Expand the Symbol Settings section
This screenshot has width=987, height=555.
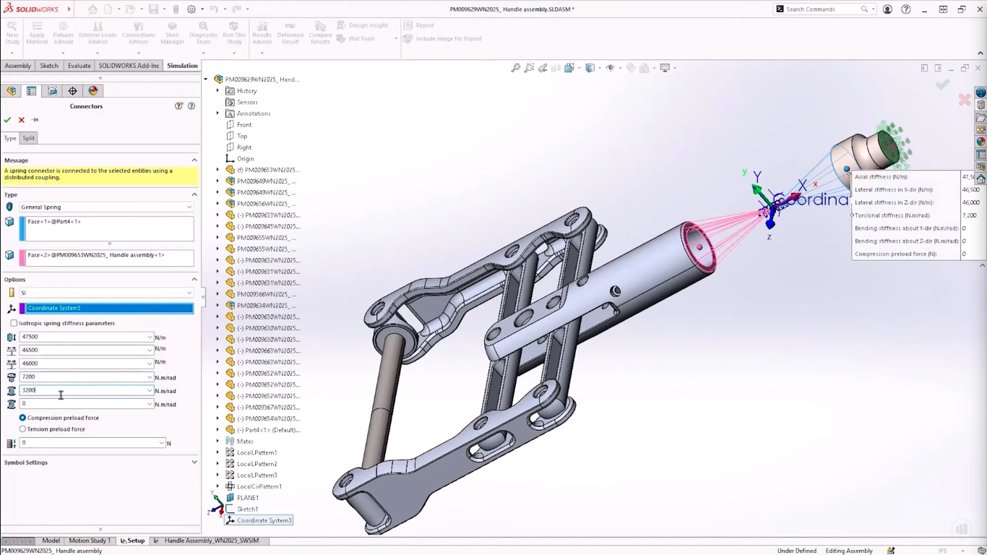pos(194,462)
